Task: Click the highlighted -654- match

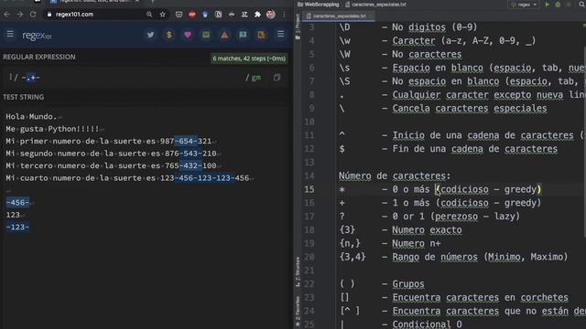Action: coord(186,142)
